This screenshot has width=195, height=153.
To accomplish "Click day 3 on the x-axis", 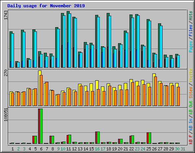I will tap(24, 149).
